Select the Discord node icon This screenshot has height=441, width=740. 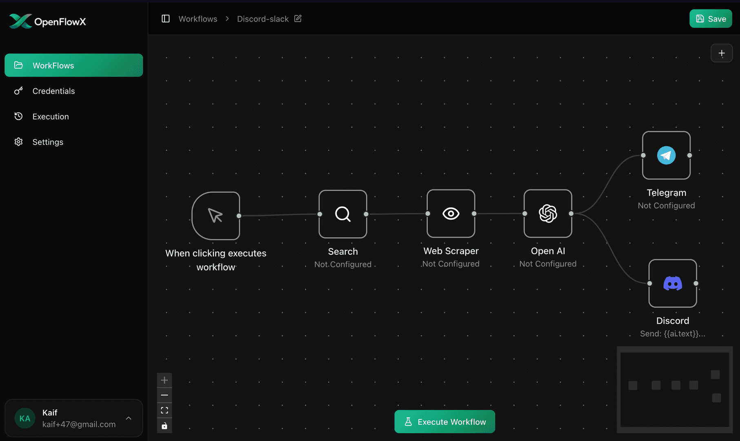pos(672,283)
